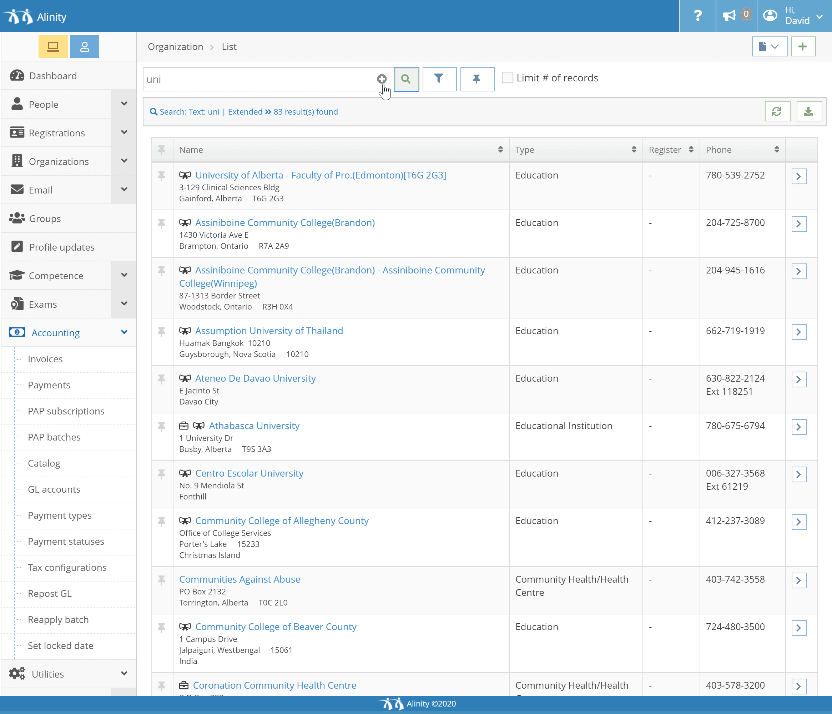832x714 pixels.
Task: Click the pin icon in table header
Action: pos(161,150)
